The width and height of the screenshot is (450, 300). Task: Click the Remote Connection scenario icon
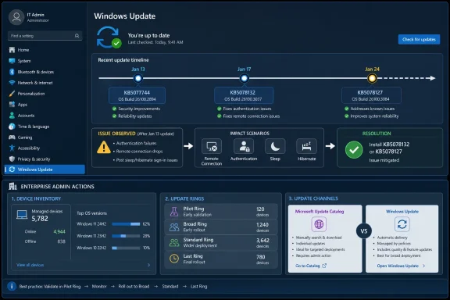[212, 147]
